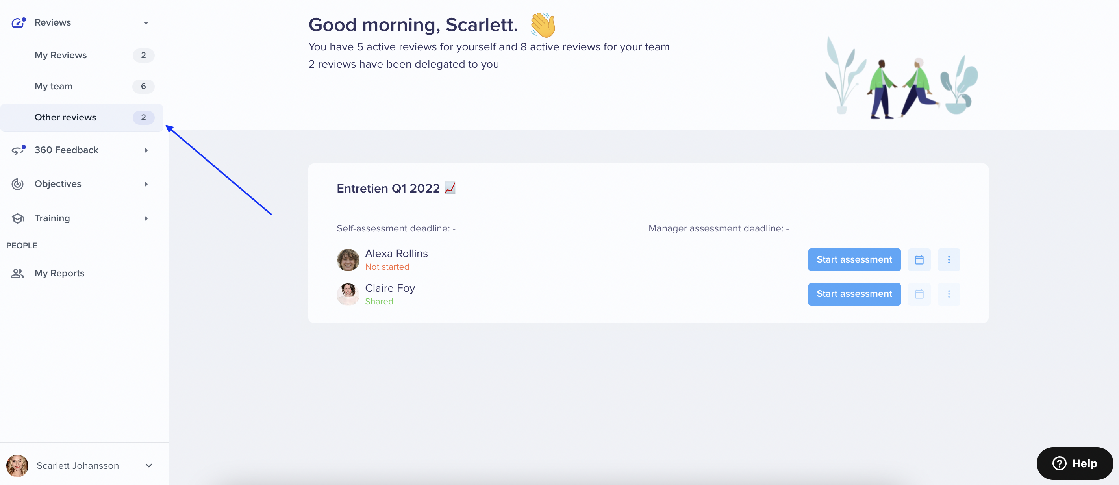Open three-dot menu for Alexa Rollins
Screen dimensions: 1119x485
tap(949, 260)
